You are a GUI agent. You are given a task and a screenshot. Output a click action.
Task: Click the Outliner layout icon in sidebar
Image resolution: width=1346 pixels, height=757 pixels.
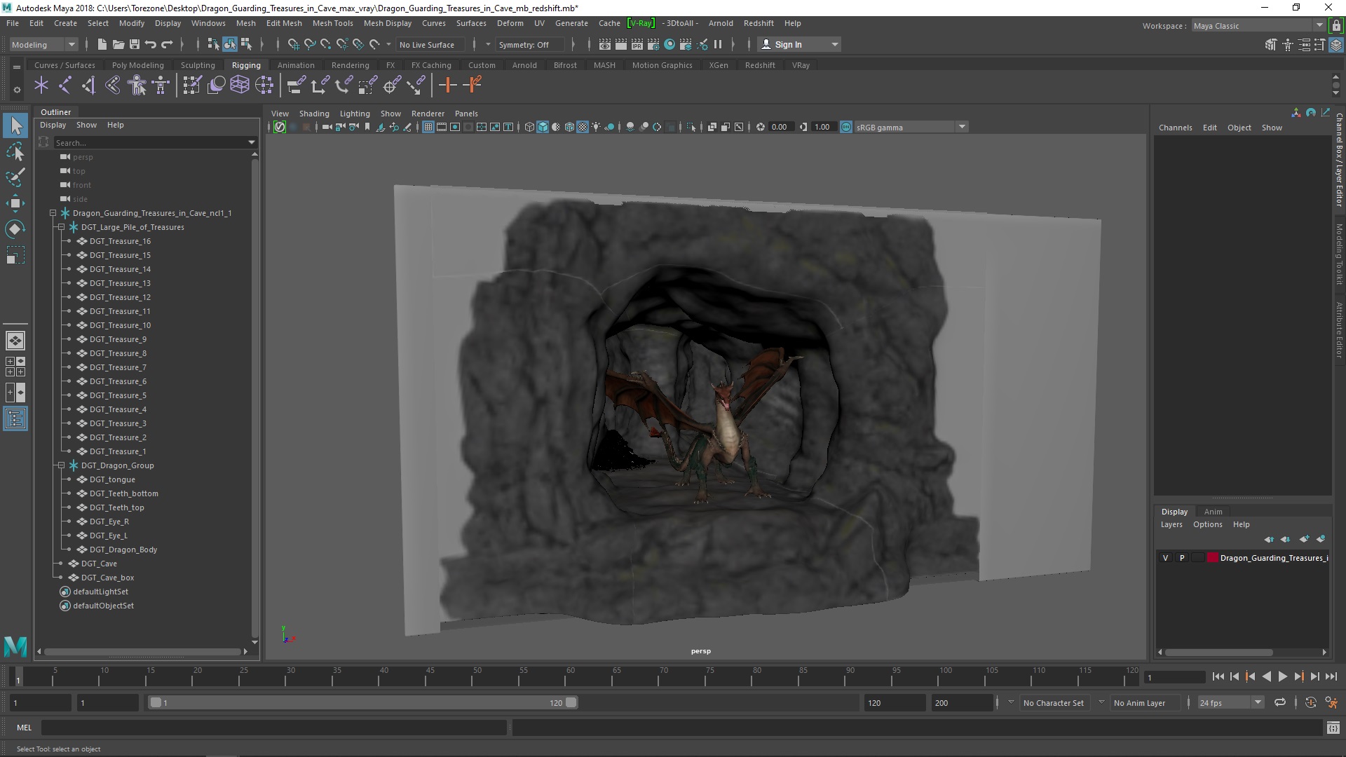point(15,419)
